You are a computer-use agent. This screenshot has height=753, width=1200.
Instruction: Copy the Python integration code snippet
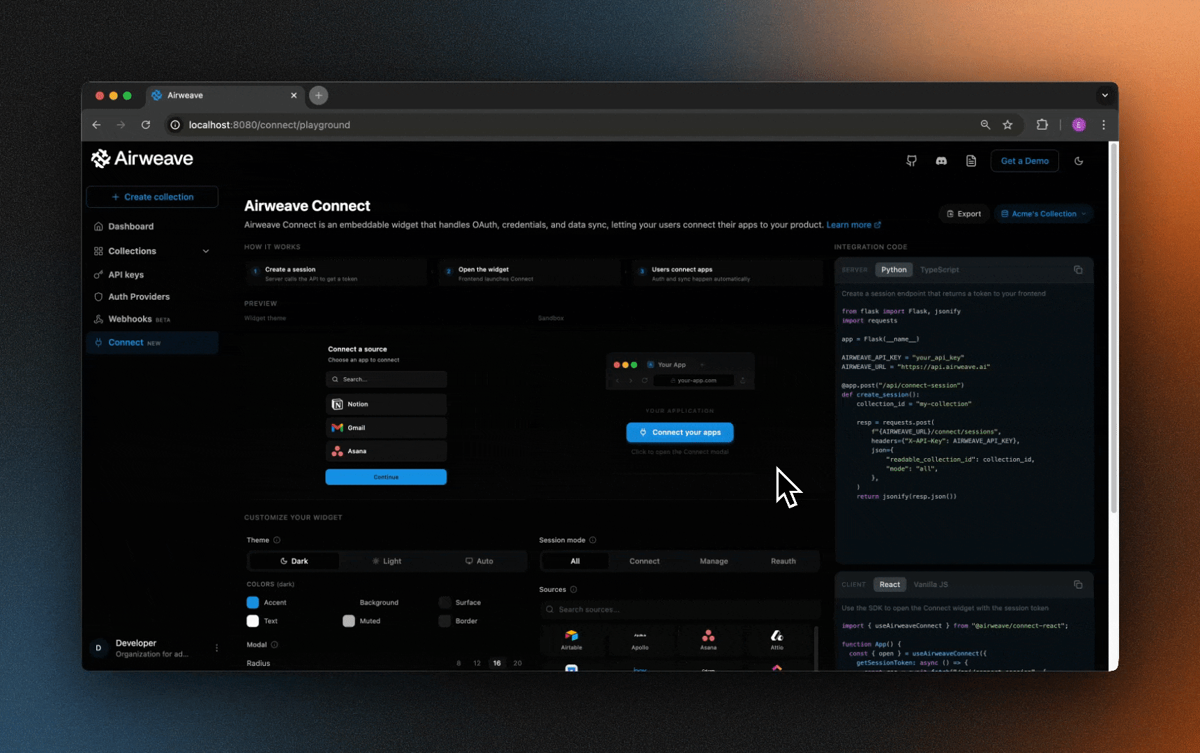click(x=1079, y=270)
